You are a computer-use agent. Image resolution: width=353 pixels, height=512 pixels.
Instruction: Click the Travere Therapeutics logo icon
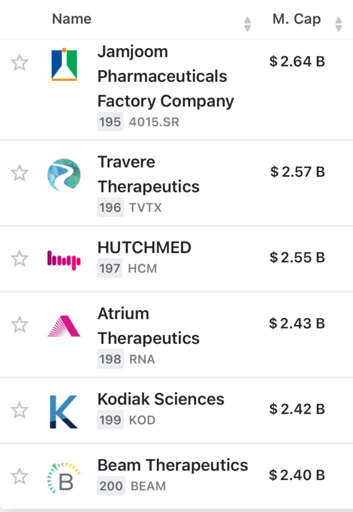[x=64, y=174]
